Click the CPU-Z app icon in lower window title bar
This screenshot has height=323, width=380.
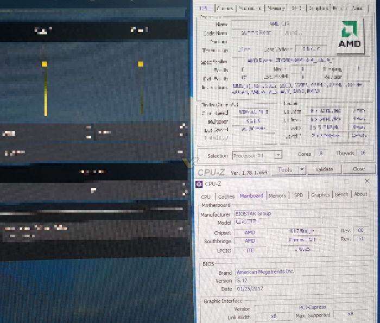(x=199, y=184)
